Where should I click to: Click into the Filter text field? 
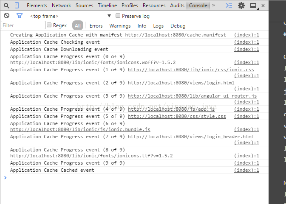[x=23, y=25]
